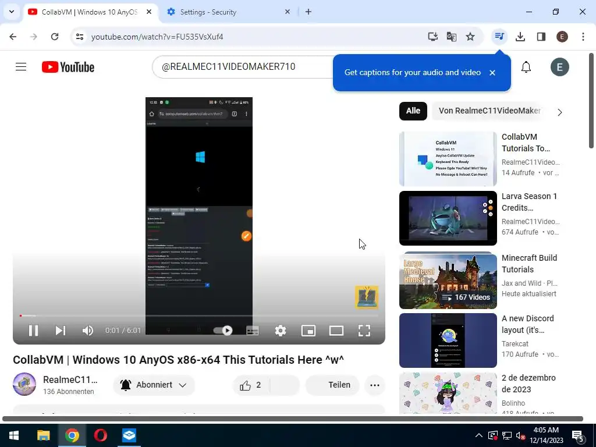
Task: Enable theater mode view
Action: [x=336, y=331]
